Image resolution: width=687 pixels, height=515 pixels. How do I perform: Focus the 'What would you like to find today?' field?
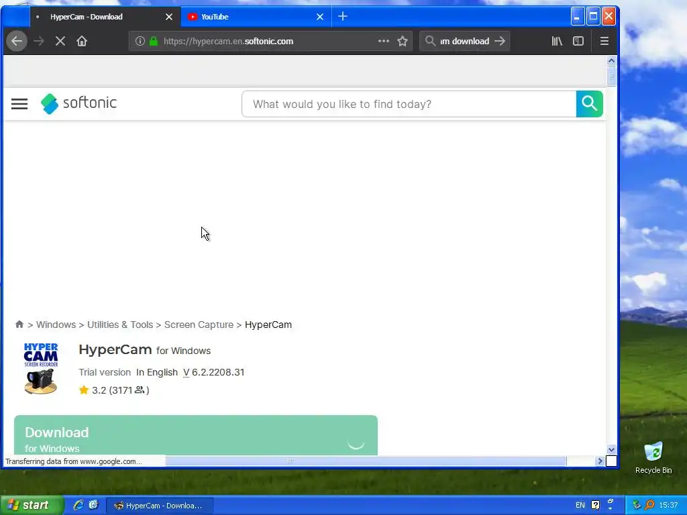pos(409,104)
